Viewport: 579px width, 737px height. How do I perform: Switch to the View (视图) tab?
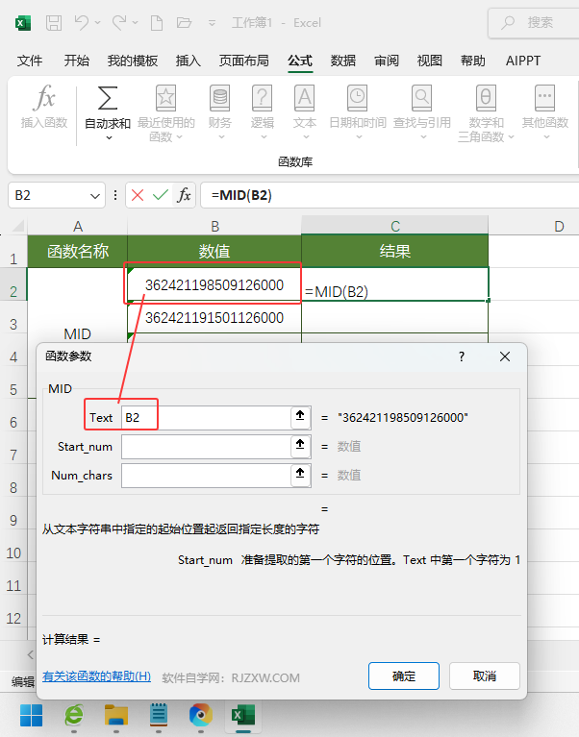(x=429, y=61)
